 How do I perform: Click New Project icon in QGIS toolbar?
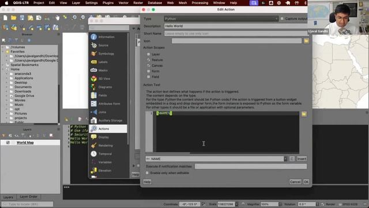coord(5,18)
